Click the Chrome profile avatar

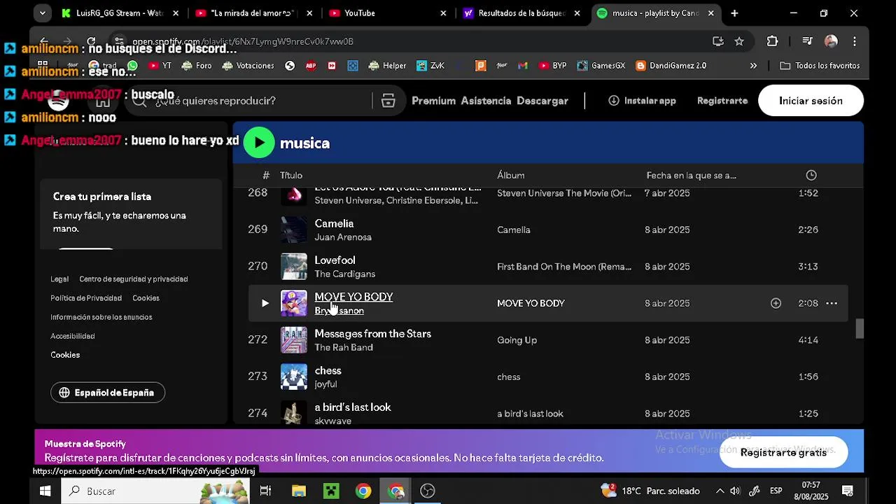click(831, 41)
